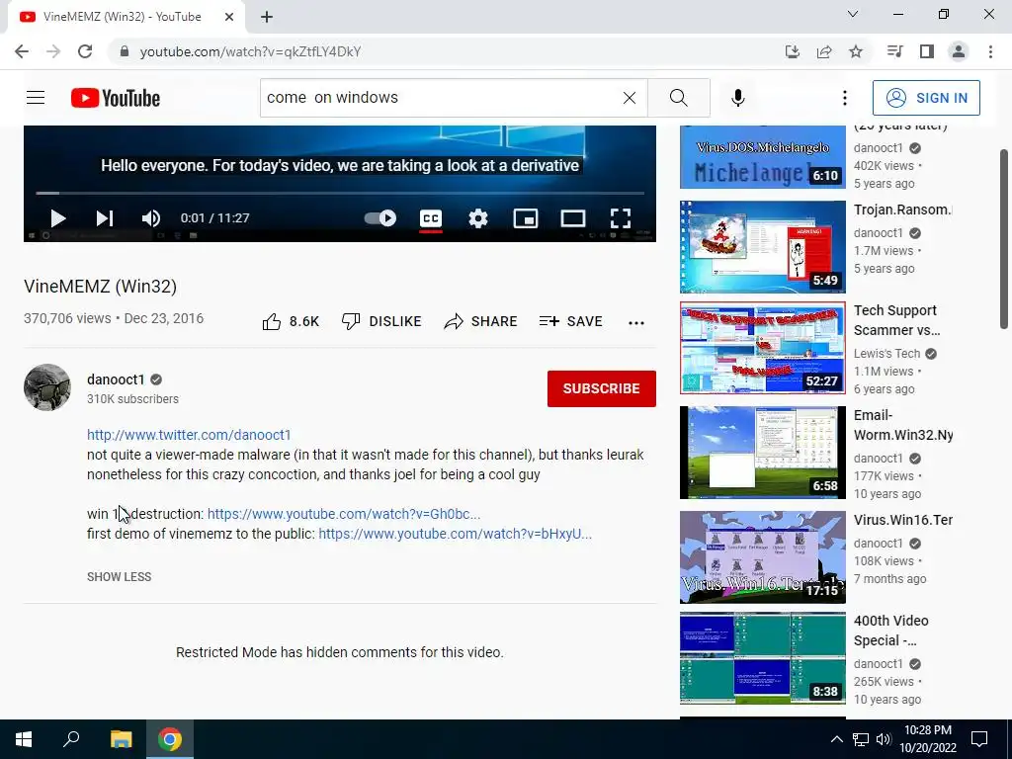Open Windows notification center
This screenshot has height=759, width=1012.
tap(979, 739)
